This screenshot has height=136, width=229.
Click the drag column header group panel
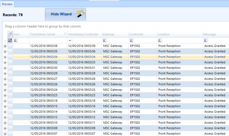(43, 26)
